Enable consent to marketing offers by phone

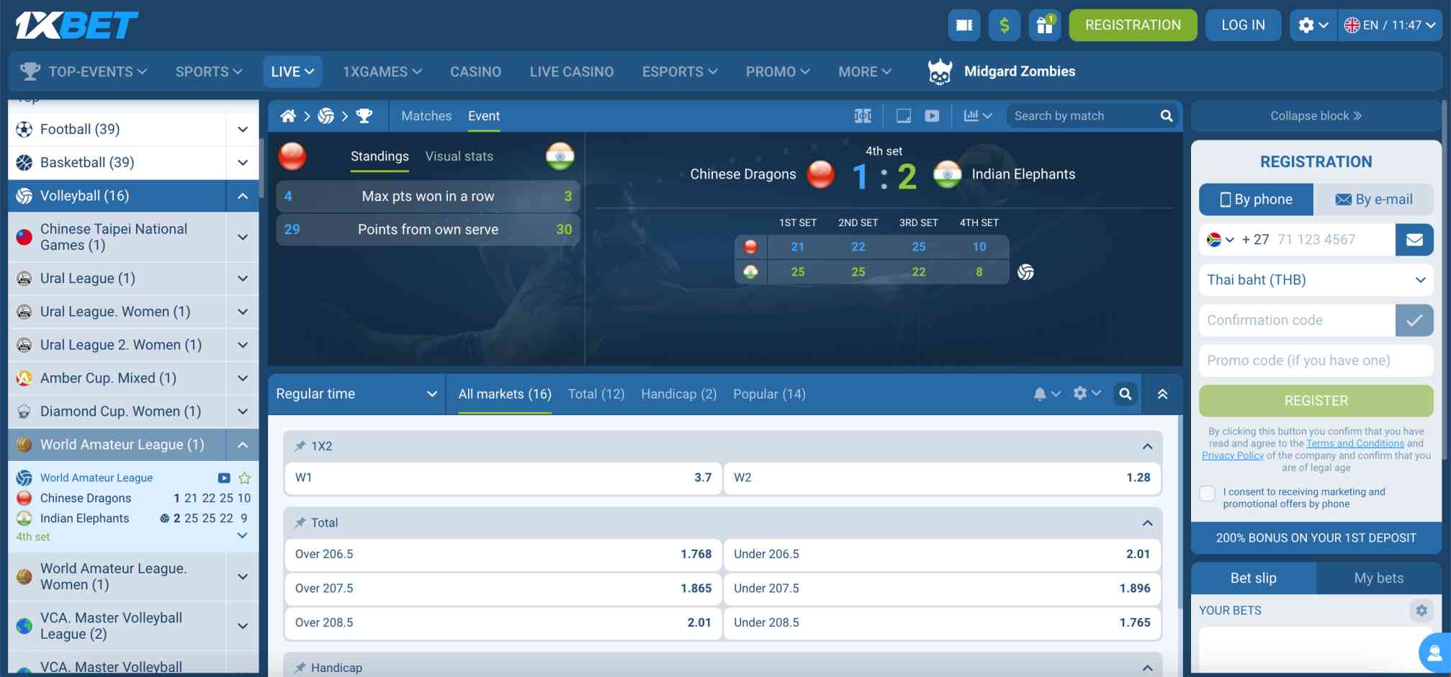[x=1207, y=493]
